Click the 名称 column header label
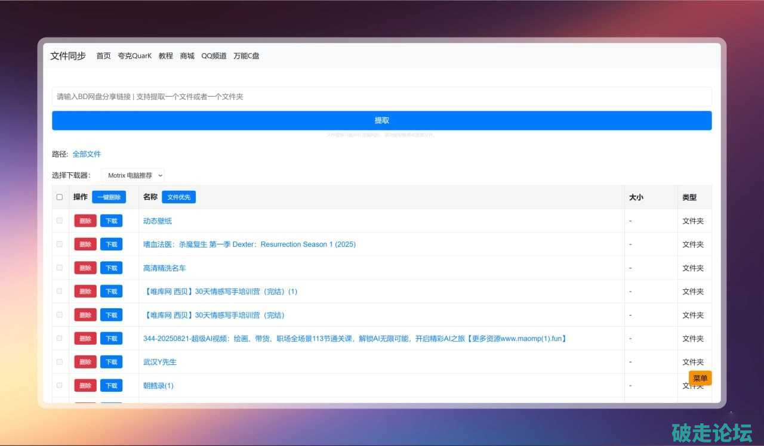 (x=150, y=197)
